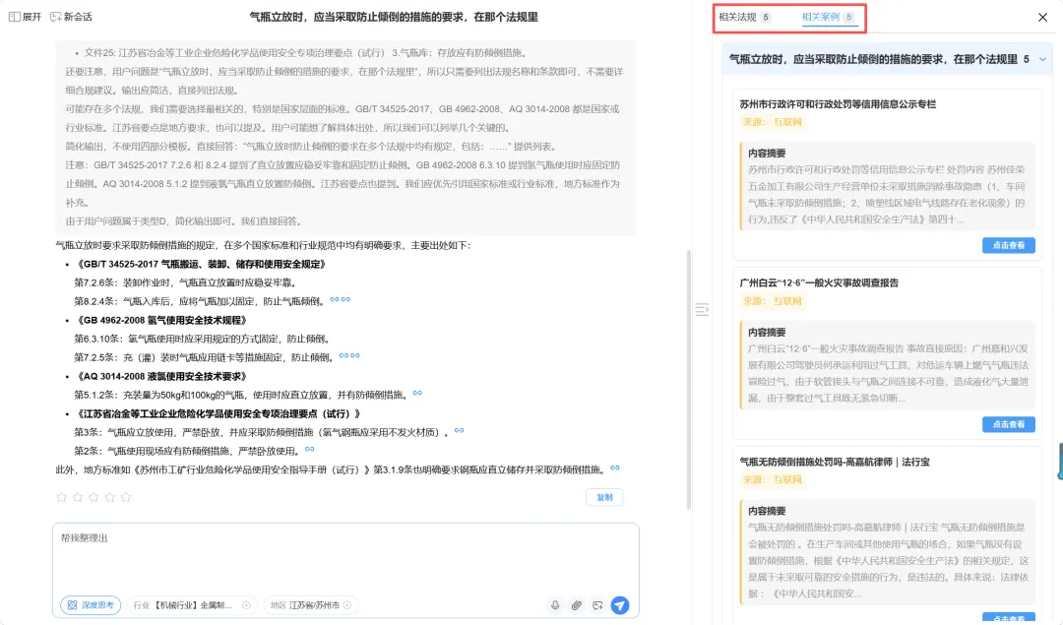Screen dimensions: 1063x625
Task: Open second link icon after 第7.2.5条
Action: [x=354, y=356]
